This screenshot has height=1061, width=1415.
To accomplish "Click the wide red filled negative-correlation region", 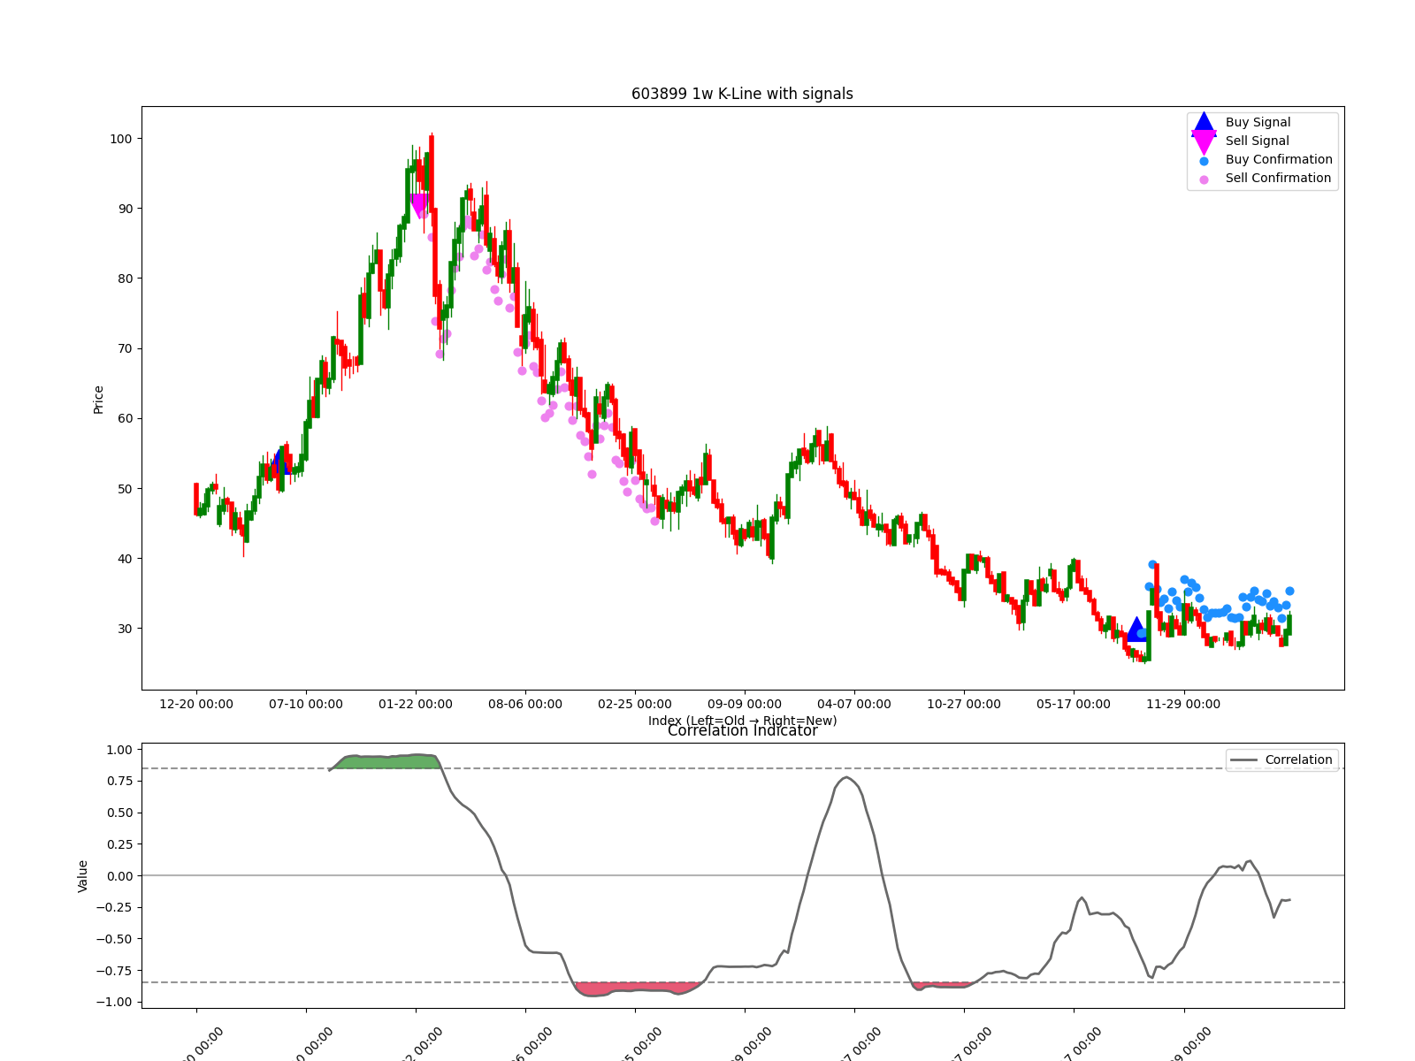I will pos(637,988).
